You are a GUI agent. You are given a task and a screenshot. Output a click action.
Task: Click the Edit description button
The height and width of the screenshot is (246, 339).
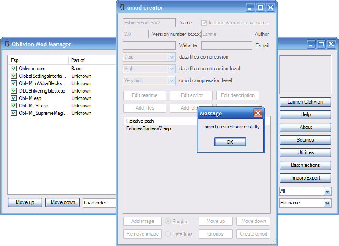click(x=238, y=95)
